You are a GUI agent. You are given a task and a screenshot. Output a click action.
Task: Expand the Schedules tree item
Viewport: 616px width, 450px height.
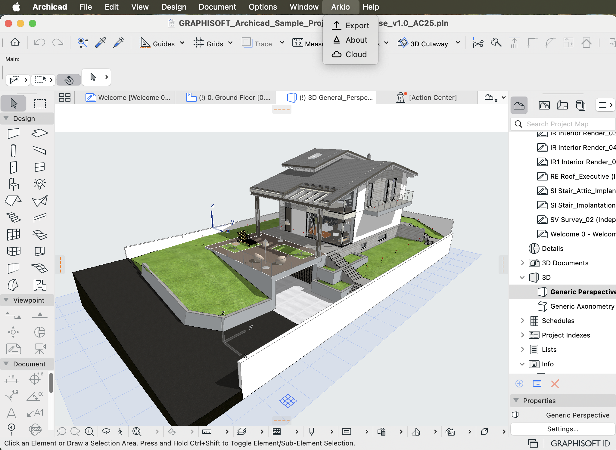coord(522,321)
